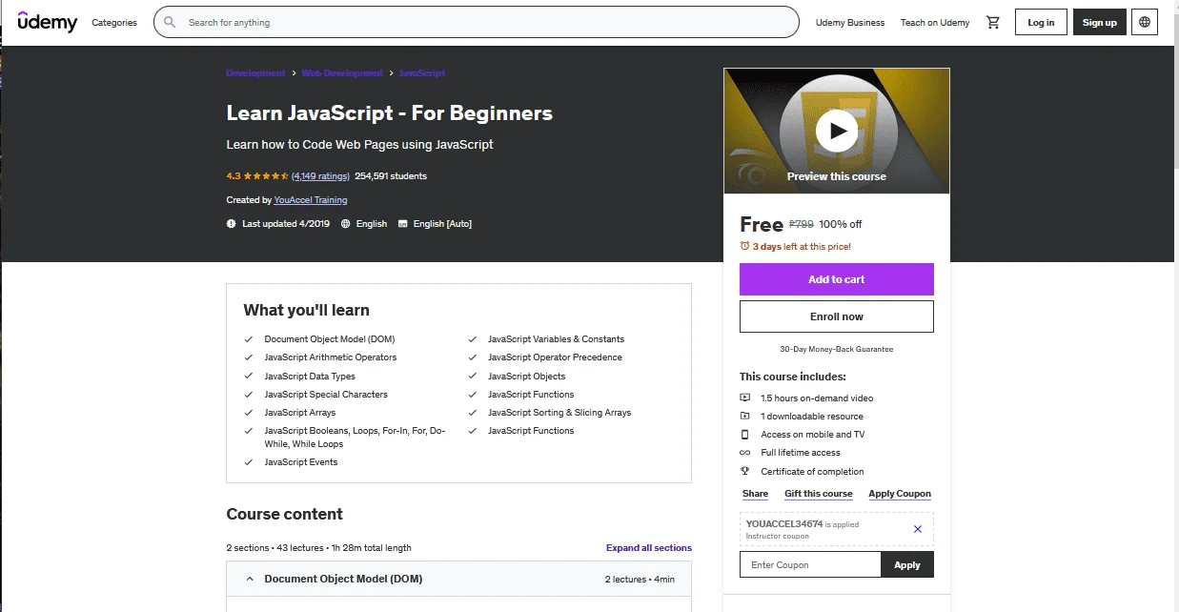Click the Udemy logo
1179x612 pixels.
coord(48,22)
